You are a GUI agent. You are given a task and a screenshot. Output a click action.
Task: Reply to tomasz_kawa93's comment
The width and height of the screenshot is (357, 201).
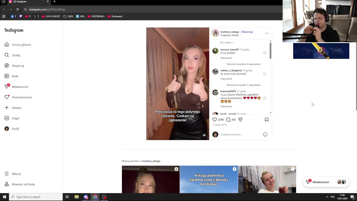(226, 58)
